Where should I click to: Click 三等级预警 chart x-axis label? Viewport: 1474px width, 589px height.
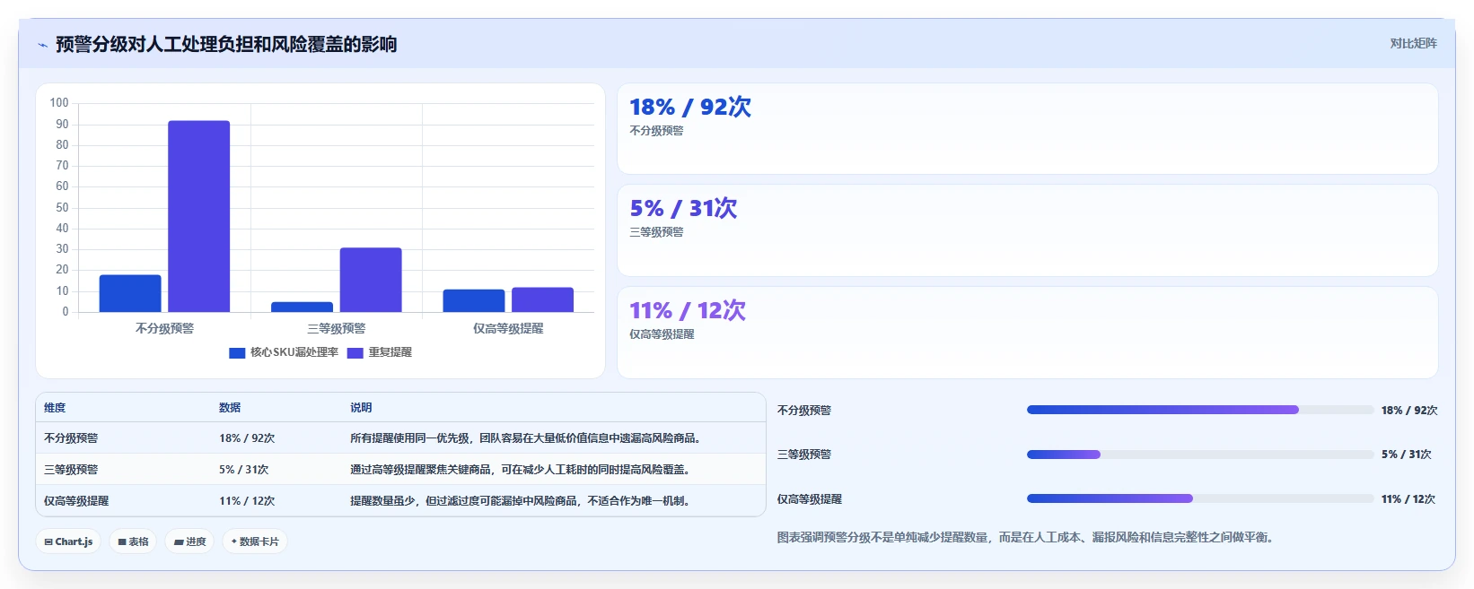click(337, 329)
